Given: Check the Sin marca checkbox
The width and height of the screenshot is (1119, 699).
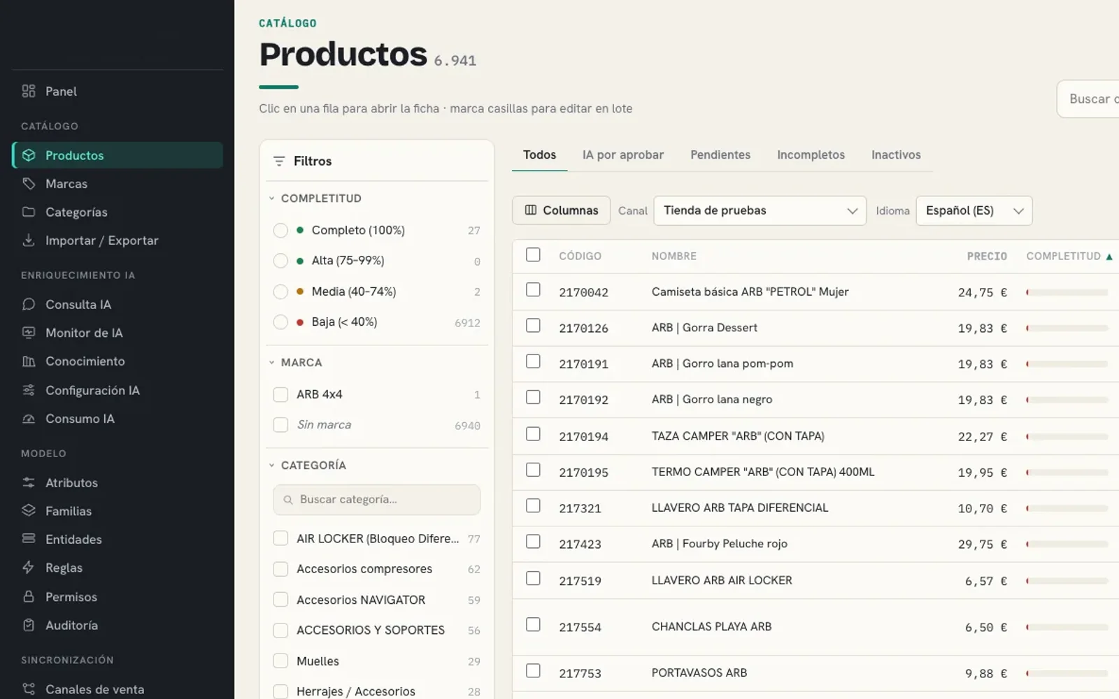Looking at the screenshot, I should pos(280,425).
